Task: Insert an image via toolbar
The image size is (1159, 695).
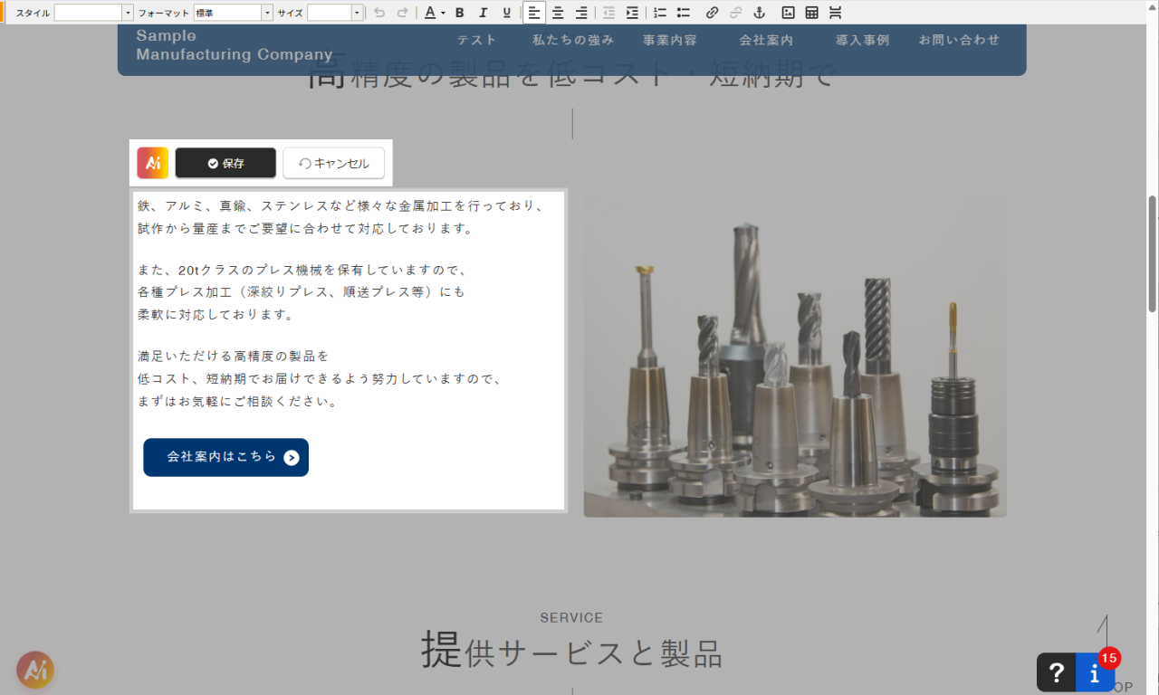Action: [x=788, y=13]
